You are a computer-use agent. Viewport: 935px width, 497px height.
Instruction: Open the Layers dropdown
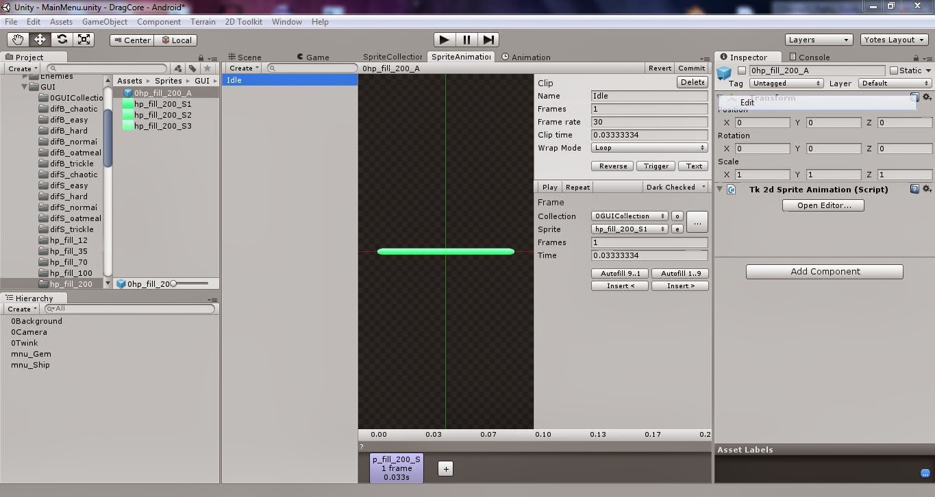[x=819, y=40]
